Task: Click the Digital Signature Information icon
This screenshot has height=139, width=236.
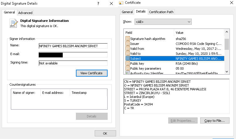Action: point(13,23)
